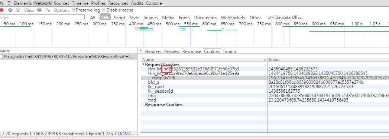Select the tmd cookie row
389x139 pixels.
pos(265,100)
